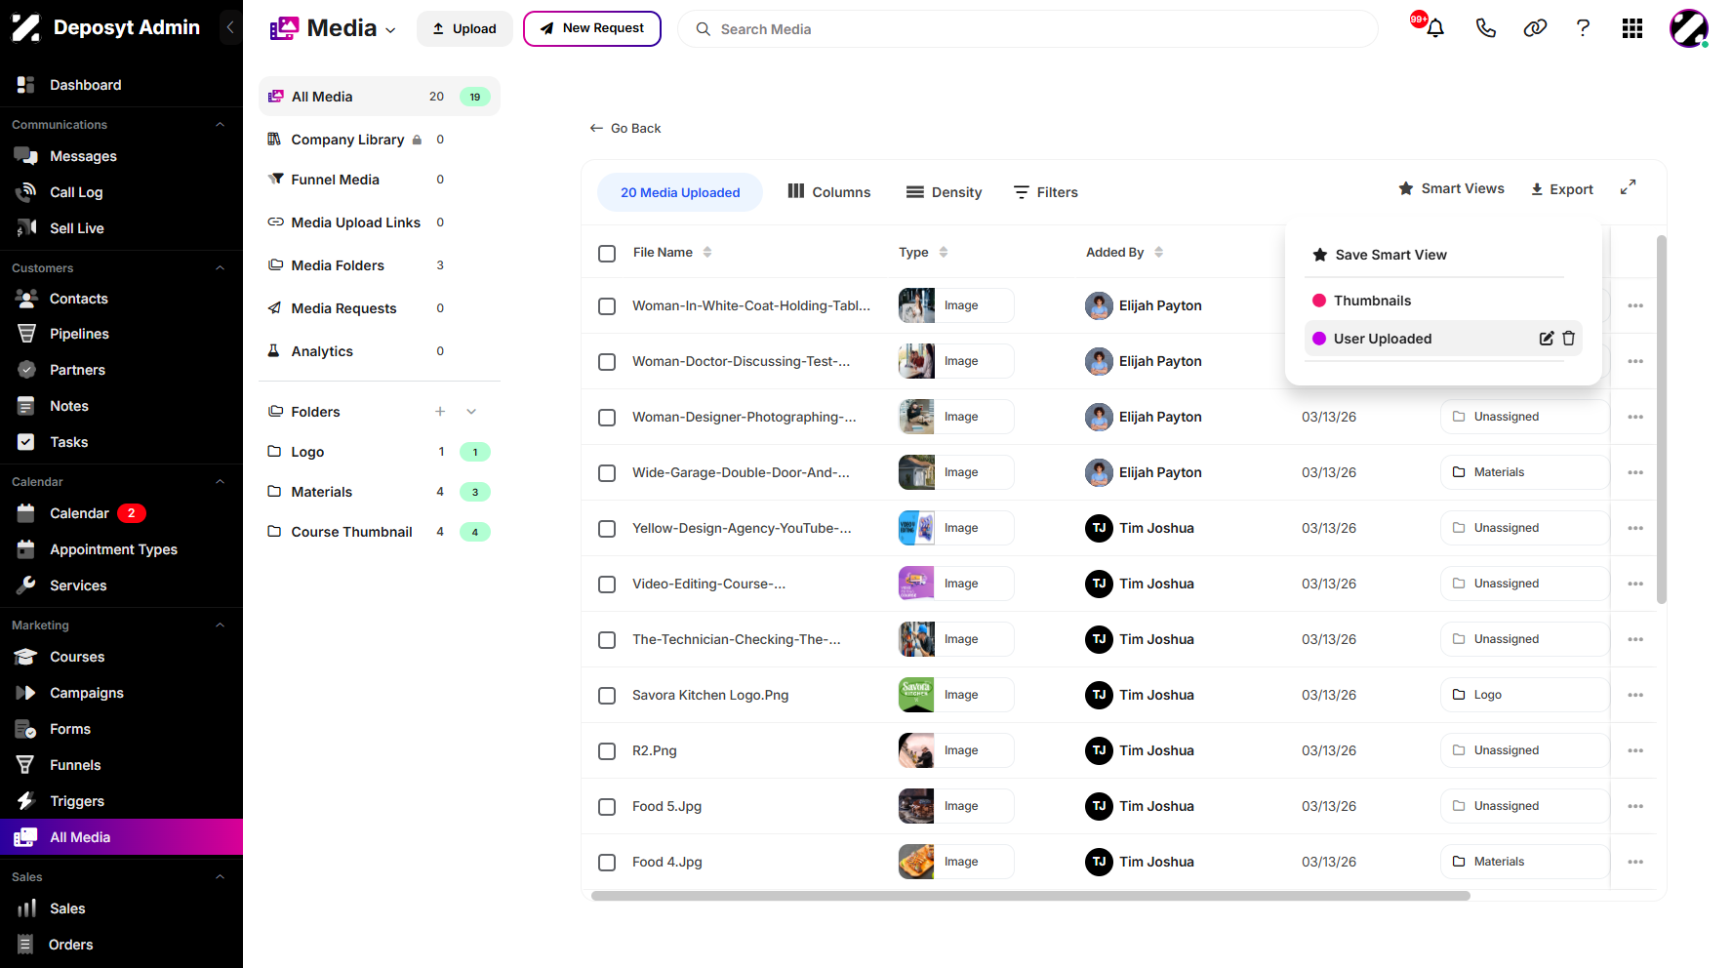Sort by Added By column arrows
Screen dimensions: 1732x968
[x=1158, y=252]
